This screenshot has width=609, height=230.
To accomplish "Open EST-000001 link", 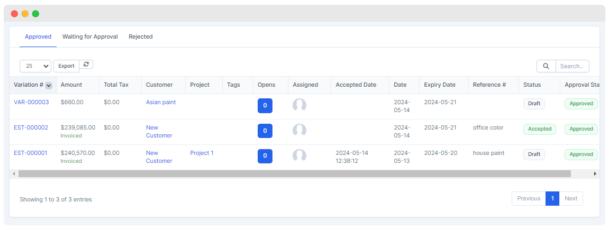I will (x=31, y=153).
